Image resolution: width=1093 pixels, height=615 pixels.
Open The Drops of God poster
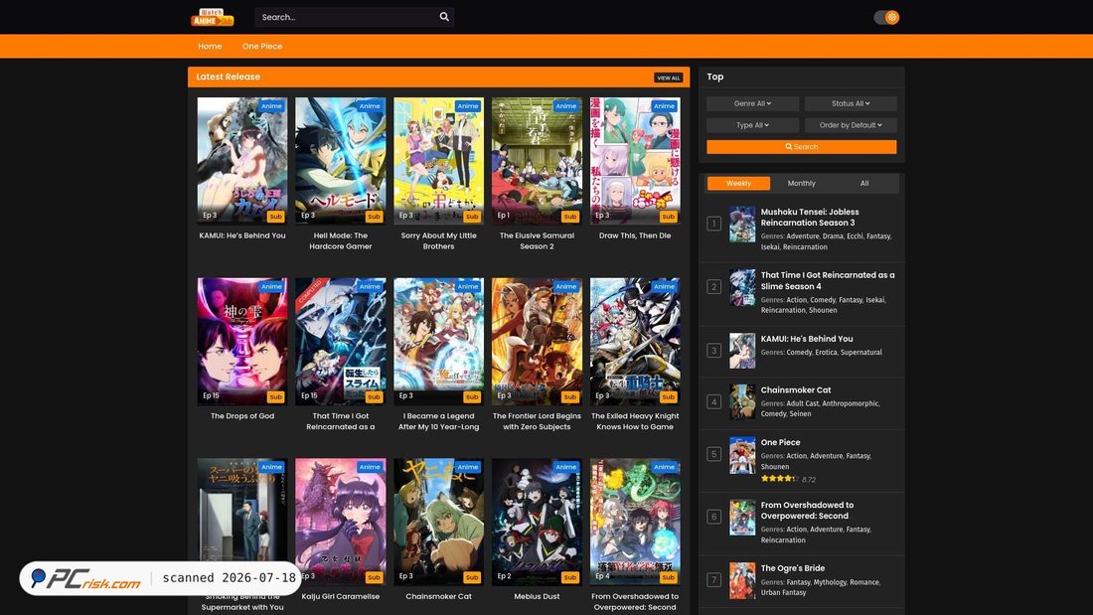[241, 341]
